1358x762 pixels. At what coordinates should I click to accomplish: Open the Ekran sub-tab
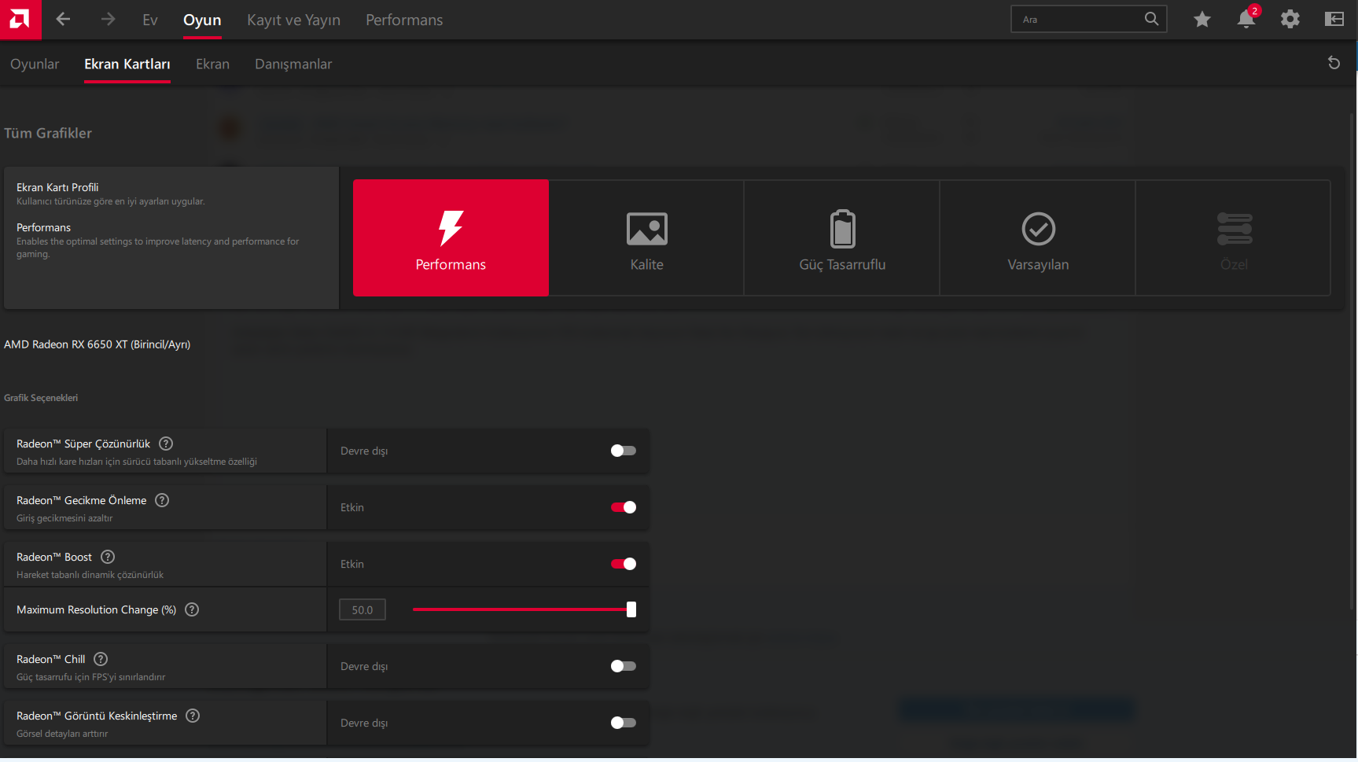pos(212,64)
